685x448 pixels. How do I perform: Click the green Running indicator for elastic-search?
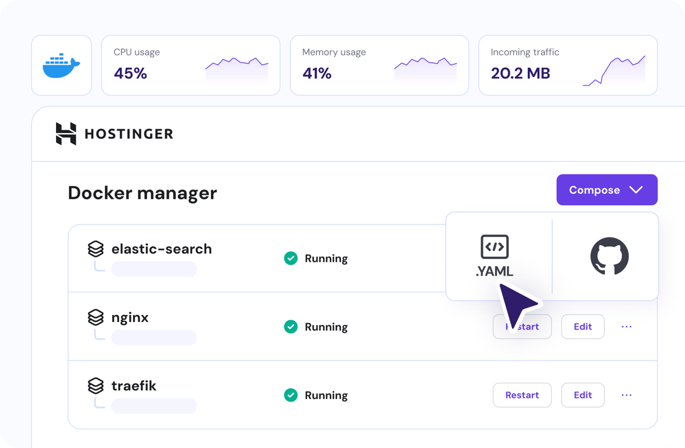point(291,258)
